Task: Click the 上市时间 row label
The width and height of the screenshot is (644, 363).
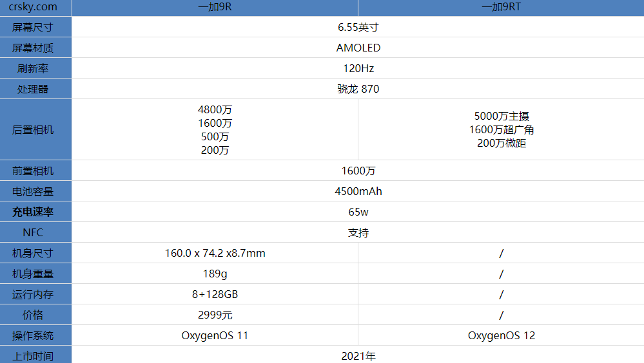Action: pyautogui.click(x=33, y=356)
